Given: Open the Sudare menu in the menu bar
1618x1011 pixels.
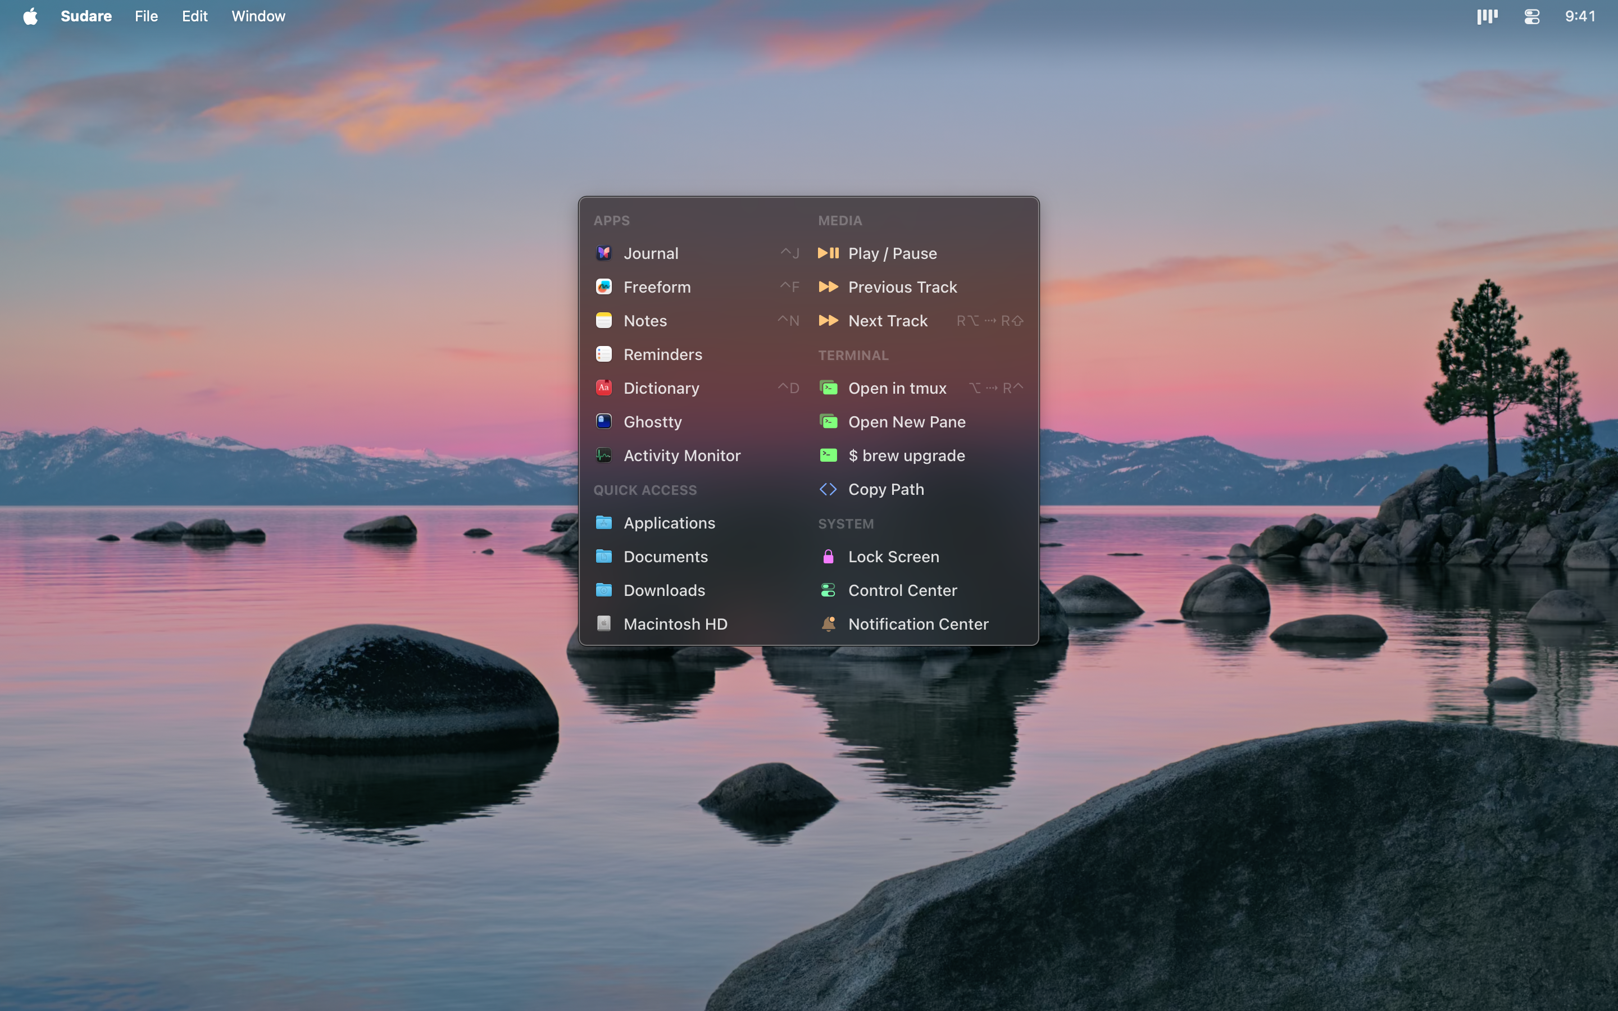Looking at the screenshot, I should [x=85, y=15].
